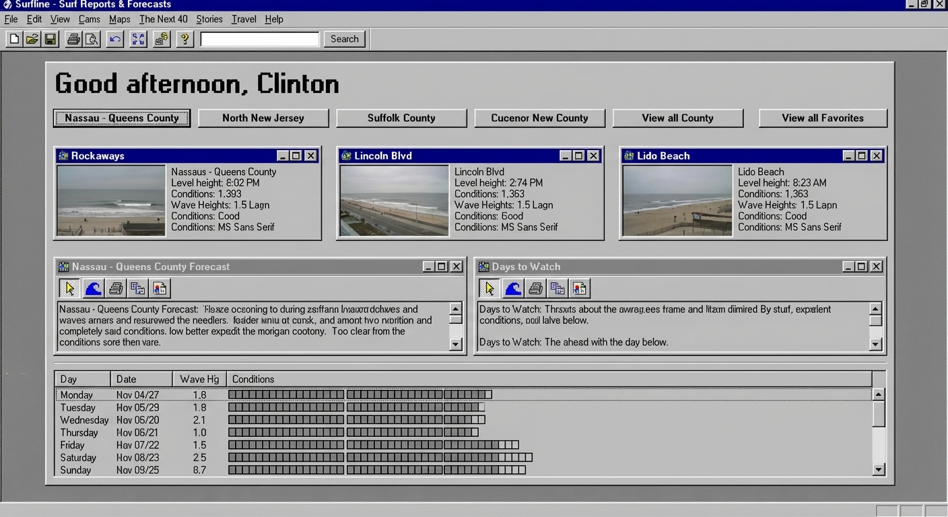948x517 pixels.
Task: Click the blue Undo arrow icon
Action: [x=115, y=39]
